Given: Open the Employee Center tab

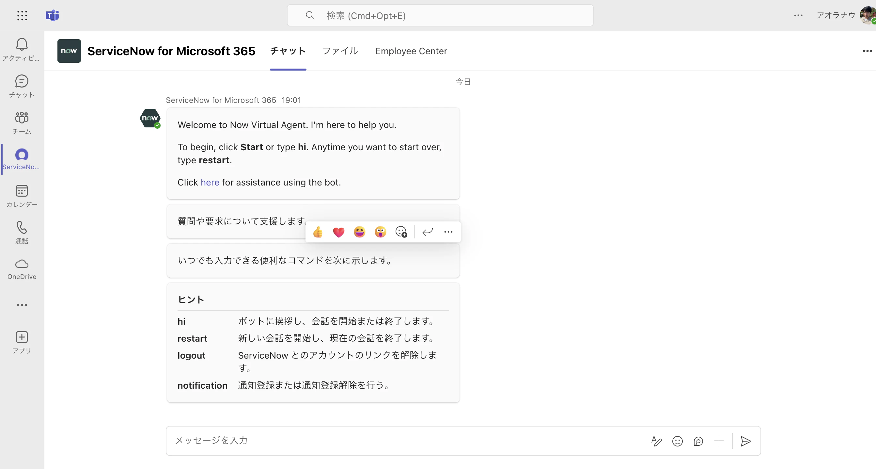Looking at the screenshot, I should (x=411, y=51).
